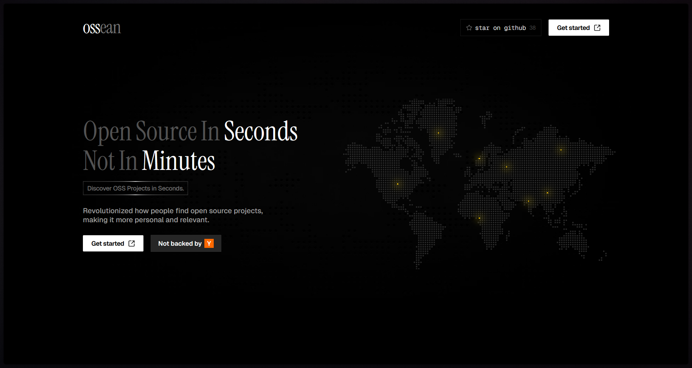Click the ossean wordmark logo
This screenshot has height=368, width=692.
tap(102, 28)
